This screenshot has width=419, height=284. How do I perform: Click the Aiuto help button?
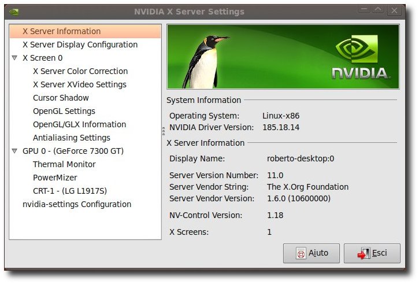click(x=312, y=253)
